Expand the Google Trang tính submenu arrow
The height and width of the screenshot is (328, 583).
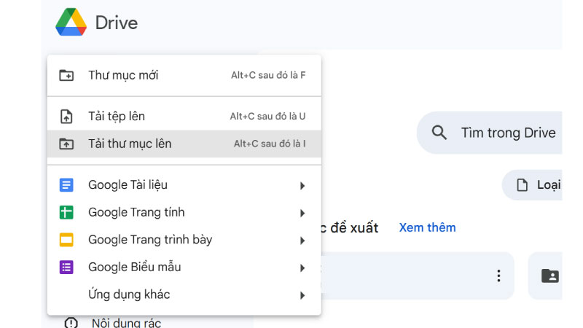[x=302, y=213]
